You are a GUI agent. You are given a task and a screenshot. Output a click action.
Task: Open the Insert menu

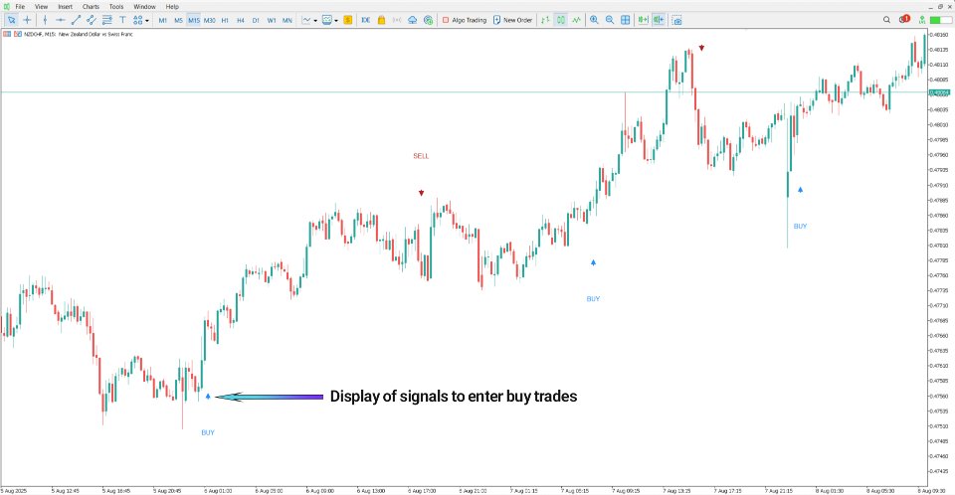(66, 7)
